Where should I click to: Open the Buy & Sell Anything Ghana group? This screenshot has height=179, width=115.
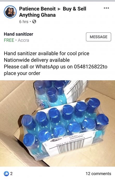coord(53,12)
